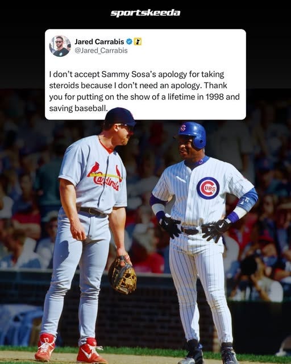Click the black belt on gray uniform
The height and width of the screenshot is (364, 291).
point(93,211)
